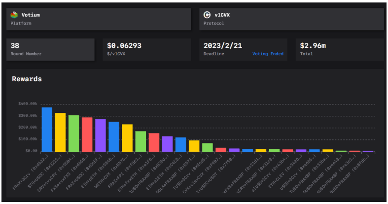Click the GUSD+FRAXBP (0x4e43…) axis label
The image size is (388, 204).
click(x=322, y=173)
